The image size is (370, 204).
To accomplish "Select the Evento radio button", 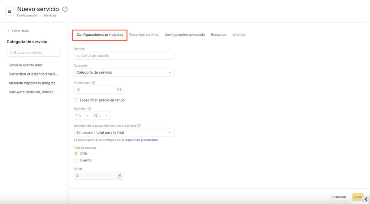I will [x=76, y=160].
